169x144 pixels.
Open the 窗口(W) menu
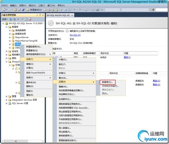51,5
